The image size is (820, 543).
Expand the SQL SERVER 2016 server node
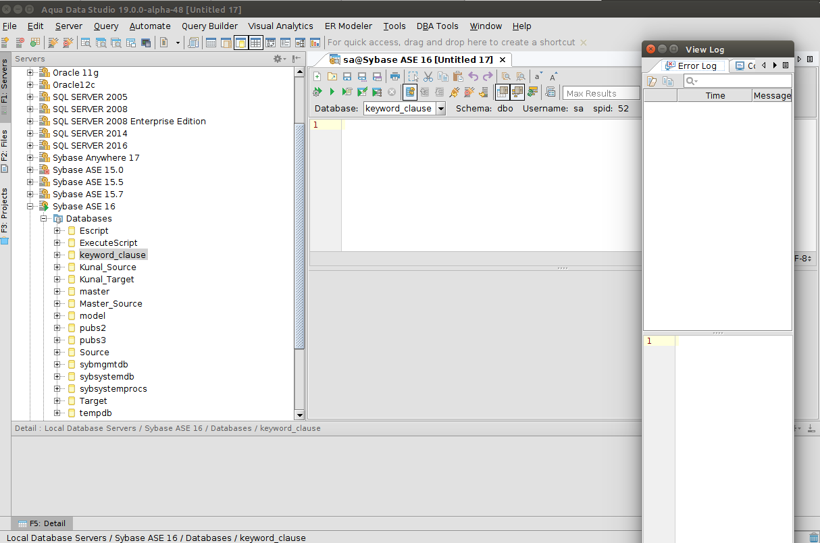pyautogui.click(x=30, y=145)
